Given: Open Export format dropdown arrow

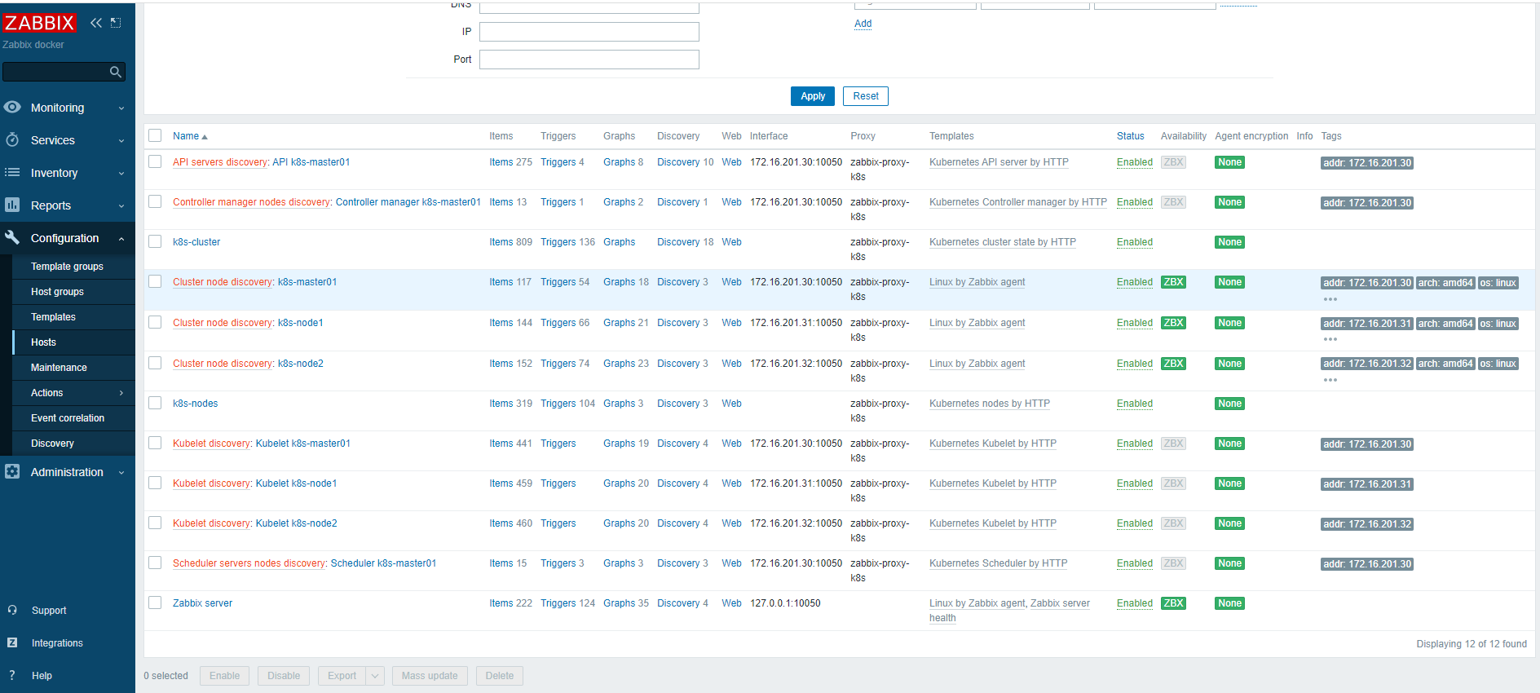Looking at the screenshot, I should (x=375, y=676).
